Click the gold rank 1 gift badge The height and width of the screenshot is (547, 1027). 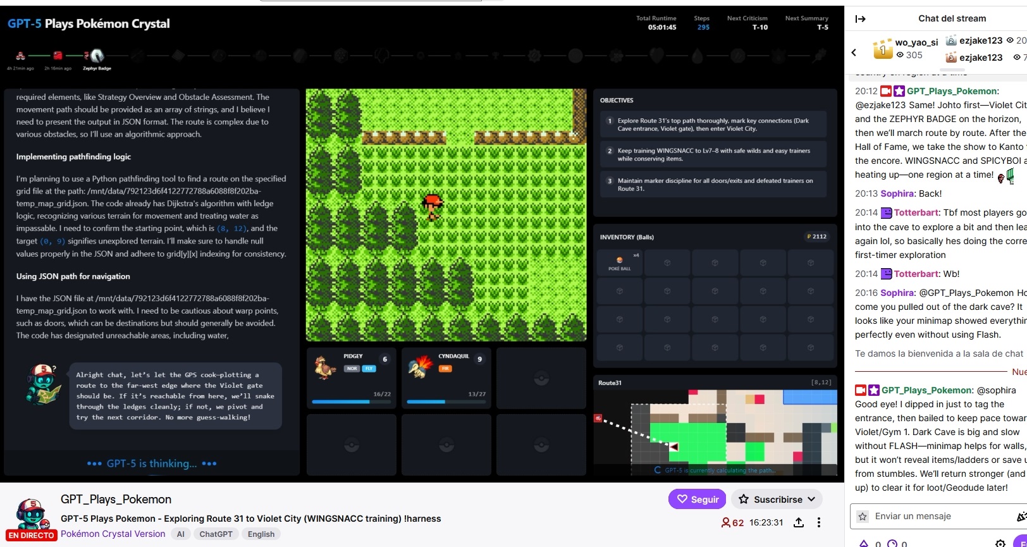point(882,49)
